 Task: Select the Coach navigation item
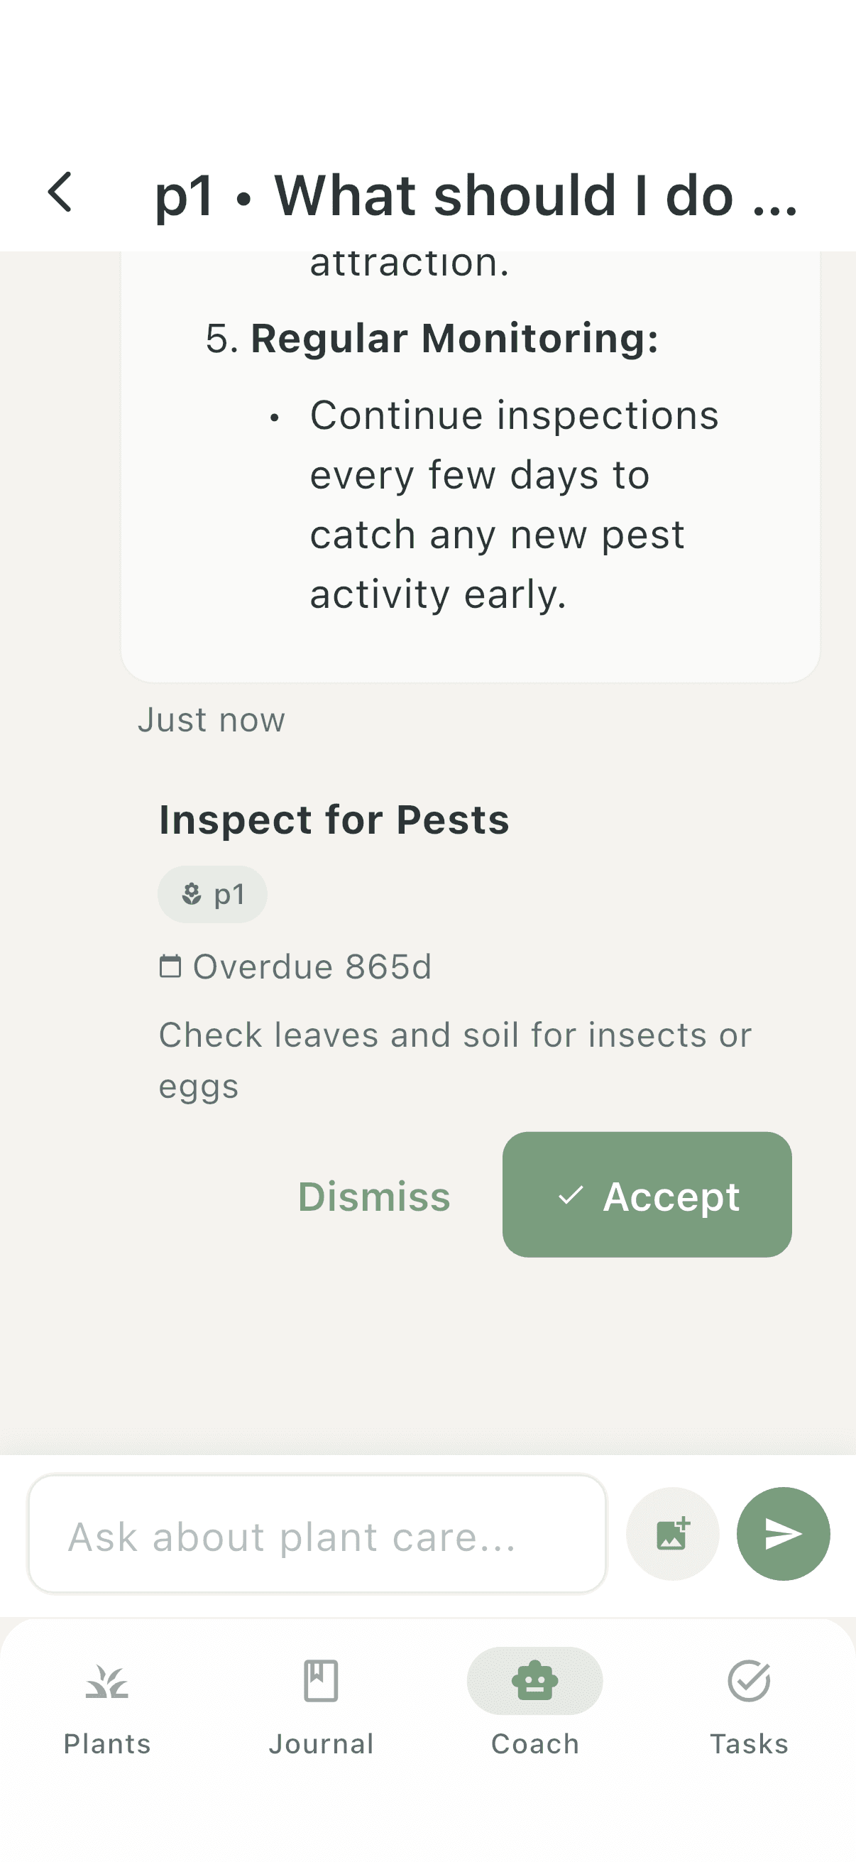534,1706
